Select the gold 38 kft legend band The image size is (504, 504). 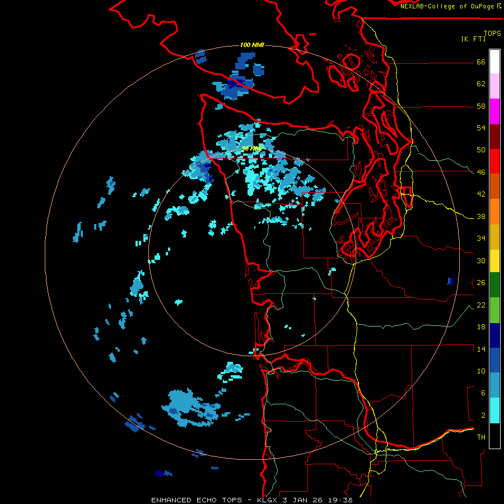[494, 237]
